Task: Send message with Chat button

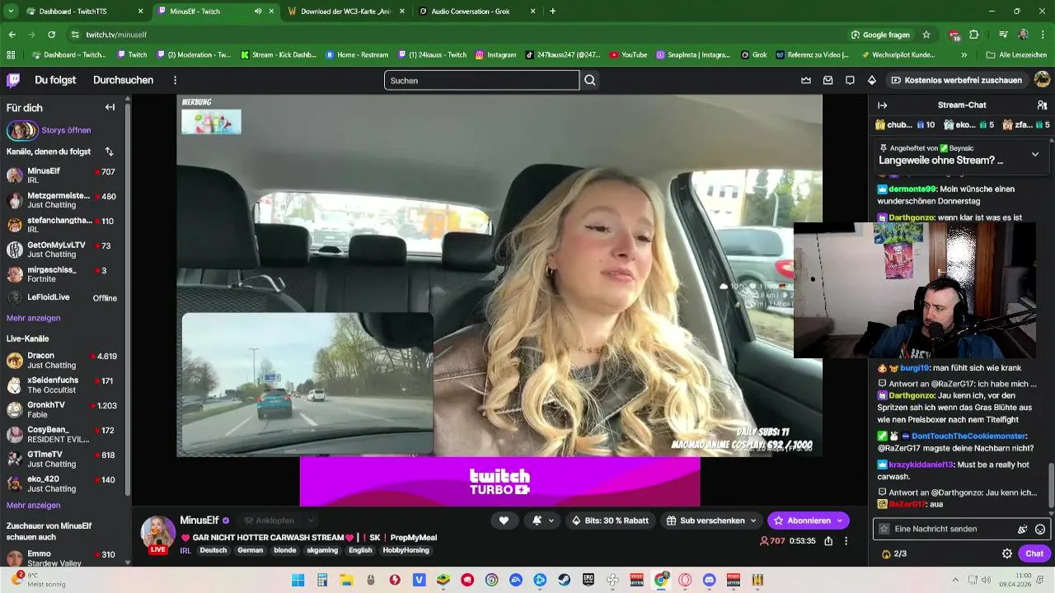Action: click(x=1034, y=553)
